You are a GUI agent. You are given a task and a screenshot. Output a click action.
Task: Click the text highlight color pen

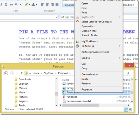click(27, 4)
